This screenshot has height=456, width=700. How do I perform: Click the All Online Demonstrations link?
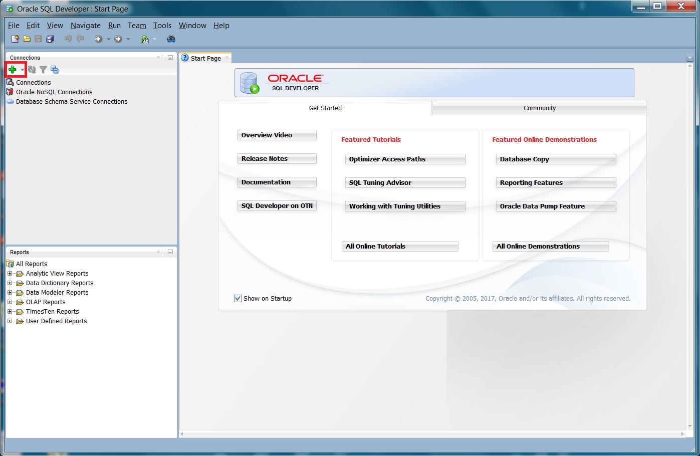point(550,246)
